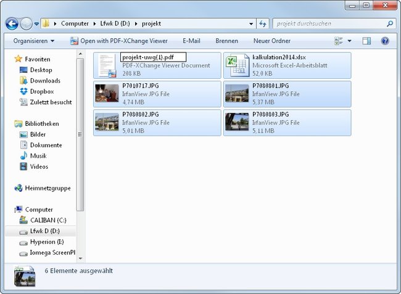This screenshot has width=401, height=294.
Task: Open the view options dropdown arrow
Action: tap(350, 41)
